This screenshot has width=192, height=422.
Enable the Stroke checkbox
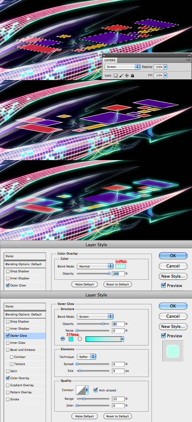(8, 399)
